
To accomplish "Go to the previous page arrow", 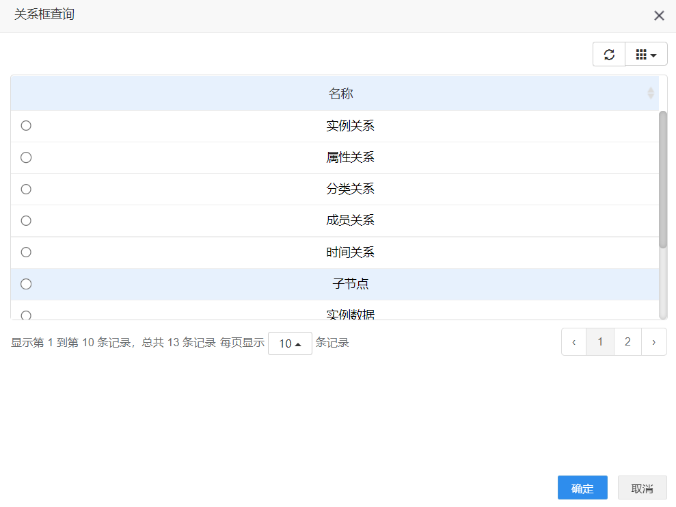I will pos(574,342).
